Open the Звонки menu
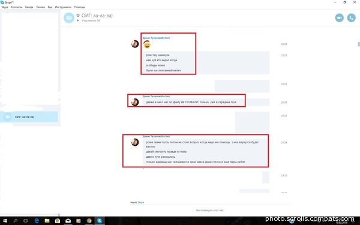Screen dimensions: 360x225 point(40,7)
